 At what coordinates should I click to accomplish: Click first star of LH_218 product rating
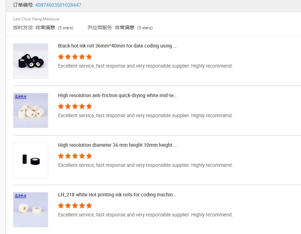point(61,205)
